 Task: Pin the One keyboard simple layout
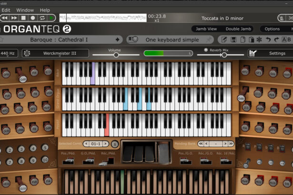[x=209, y=39]
